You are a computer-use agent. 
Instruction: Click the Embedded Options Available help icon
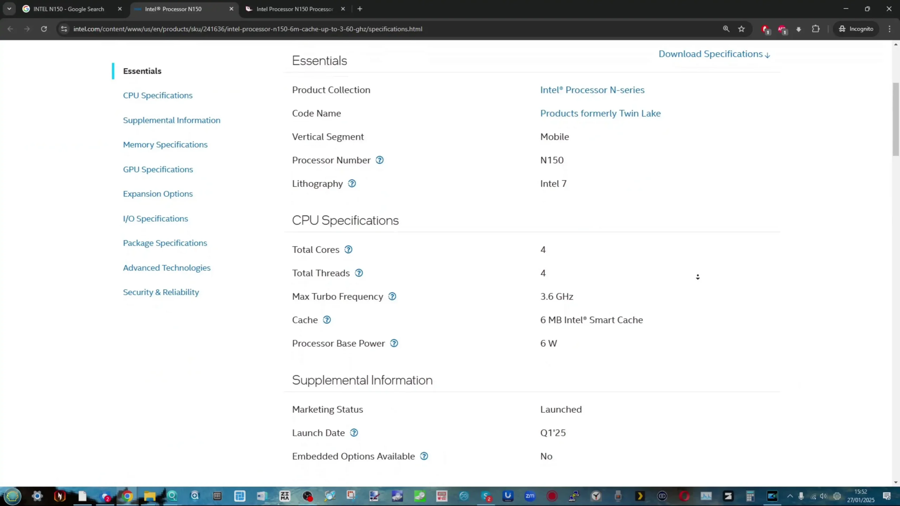coord(424,456)
